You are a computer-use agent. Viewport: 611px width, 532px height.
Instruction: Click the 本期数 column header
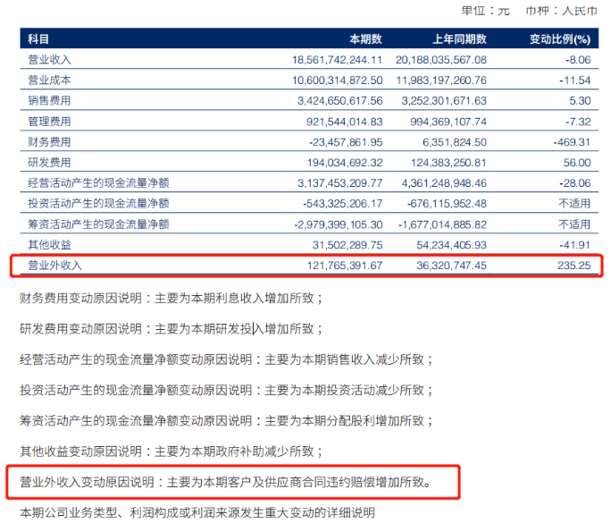364,39
